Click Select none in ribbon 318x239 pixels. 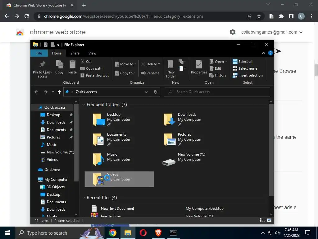[245, 68]
